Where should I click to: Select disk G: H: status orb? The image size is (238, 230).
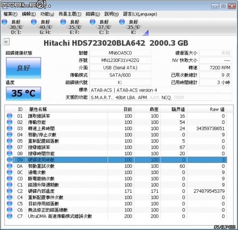point(34,22)
